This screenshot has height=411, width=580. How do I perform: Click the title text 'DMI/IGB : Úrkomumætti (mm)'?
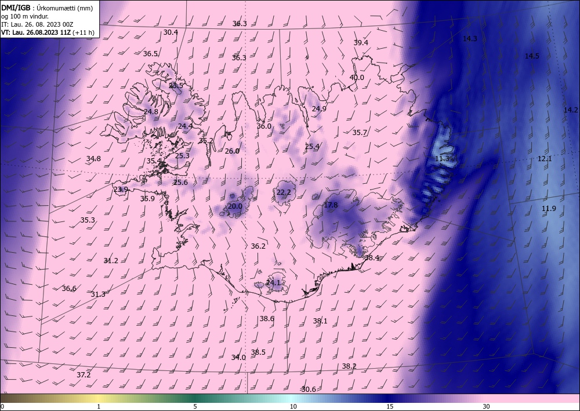[47, 8]
